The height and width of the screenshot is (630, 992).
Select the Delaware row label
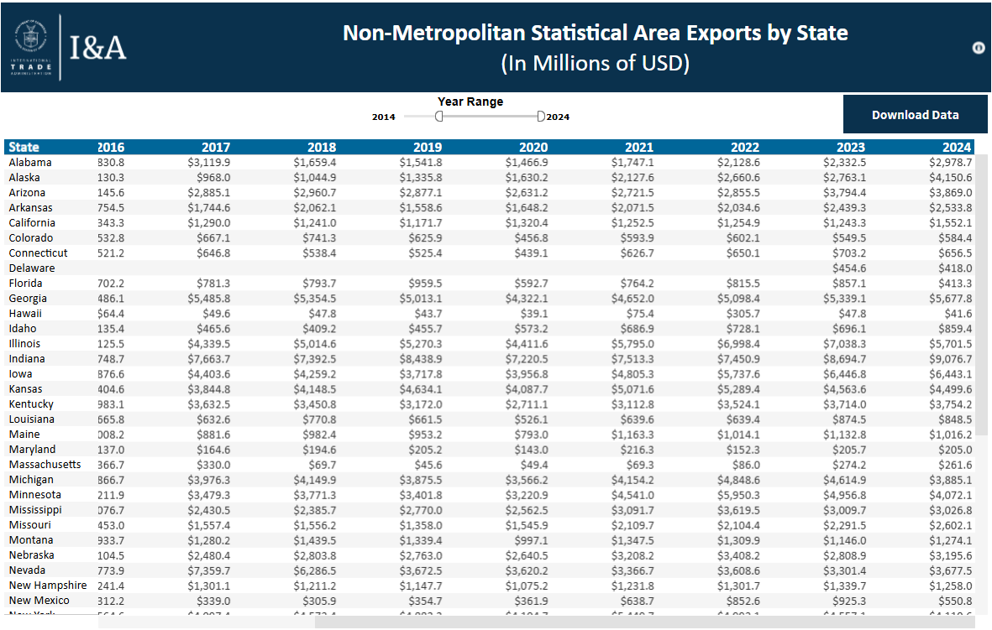[x=32, y=268]
